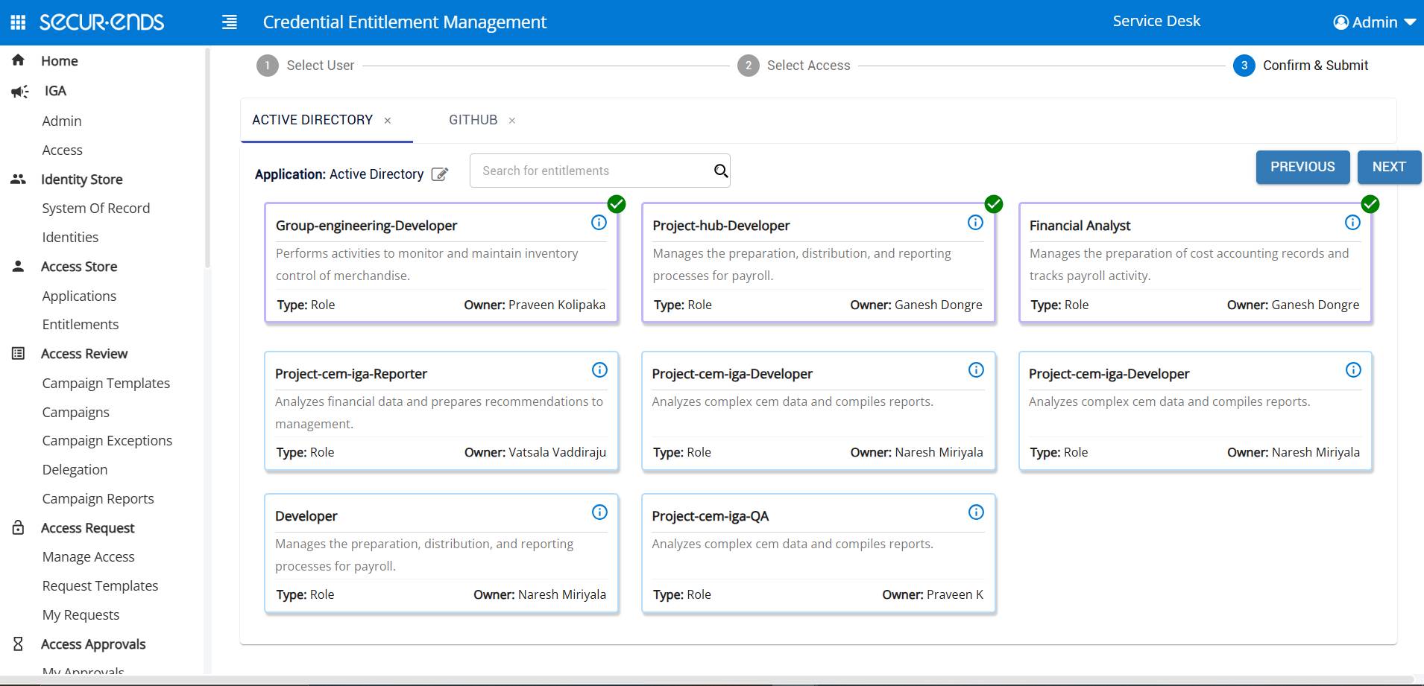Click the Access Request lock icon
The height and width of the screenshot is (686, 1424).
coord(19,527)
